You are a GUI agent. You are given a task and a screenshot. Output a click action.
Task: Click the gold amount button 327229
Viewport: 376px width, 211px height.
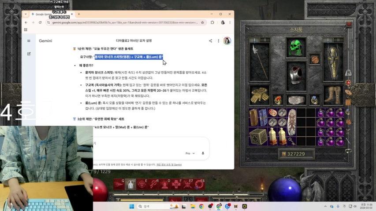point(296,154)
